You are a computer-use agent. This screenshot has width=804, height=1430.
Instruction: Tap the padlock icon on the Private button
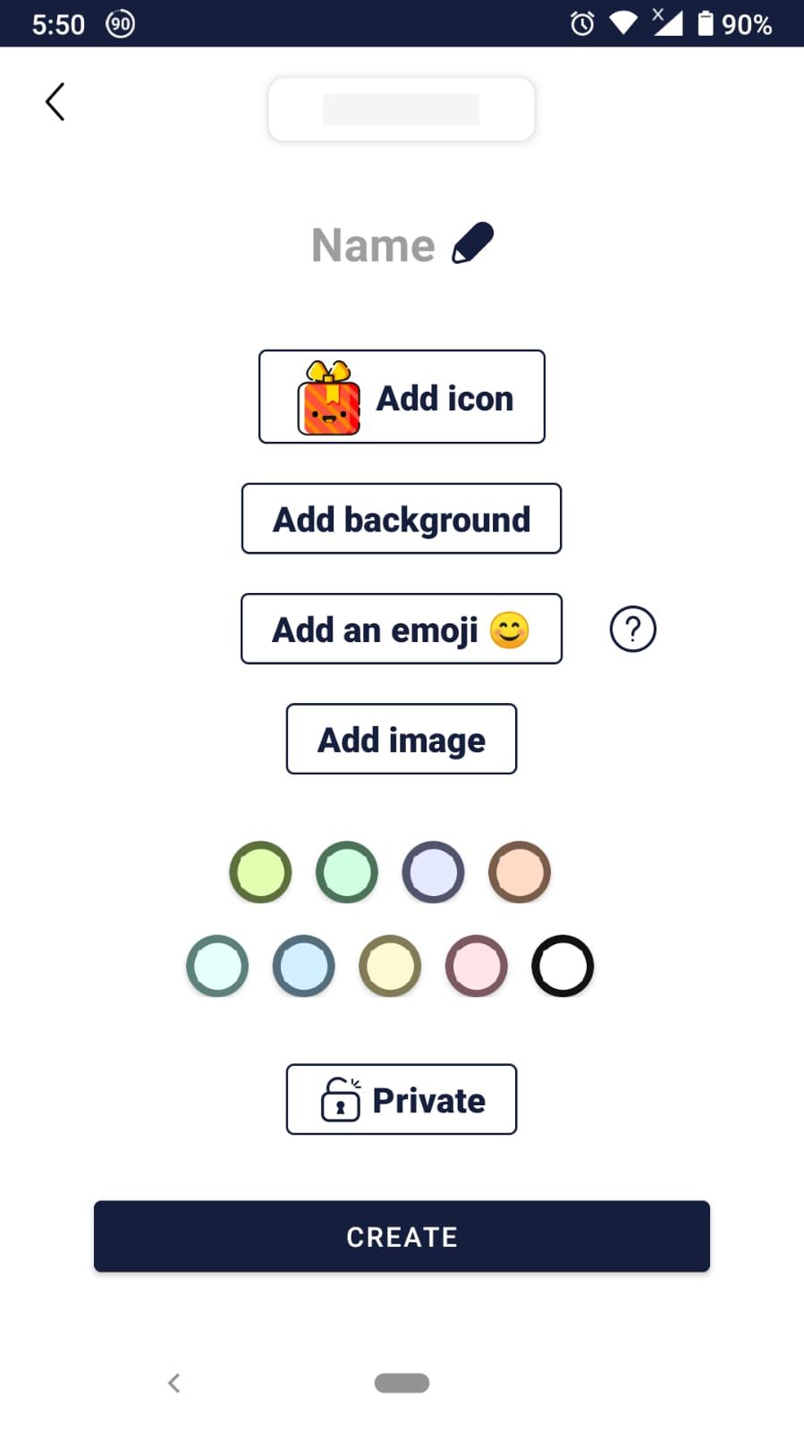coord(341,1099)
